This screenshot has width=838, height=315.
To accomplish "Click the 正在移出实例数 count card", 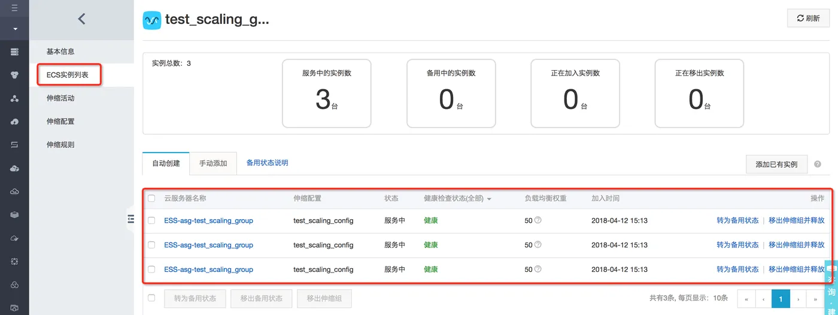I will [x=699, y=93].
